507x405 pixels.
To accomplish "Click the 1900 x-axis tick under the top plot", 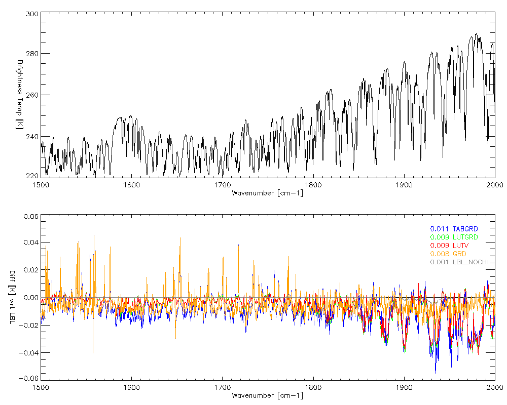I will pos(404,185).
